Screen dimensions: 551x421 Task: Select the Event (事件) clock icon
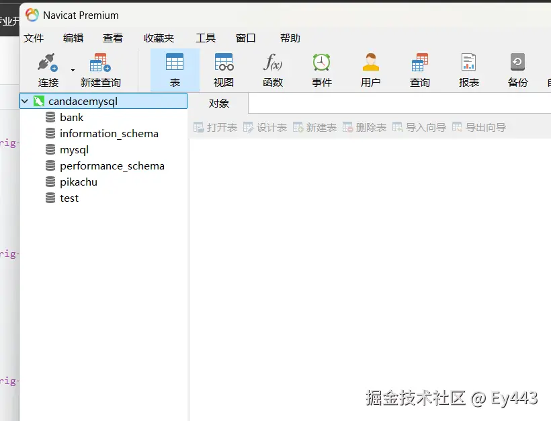[322, 62]
